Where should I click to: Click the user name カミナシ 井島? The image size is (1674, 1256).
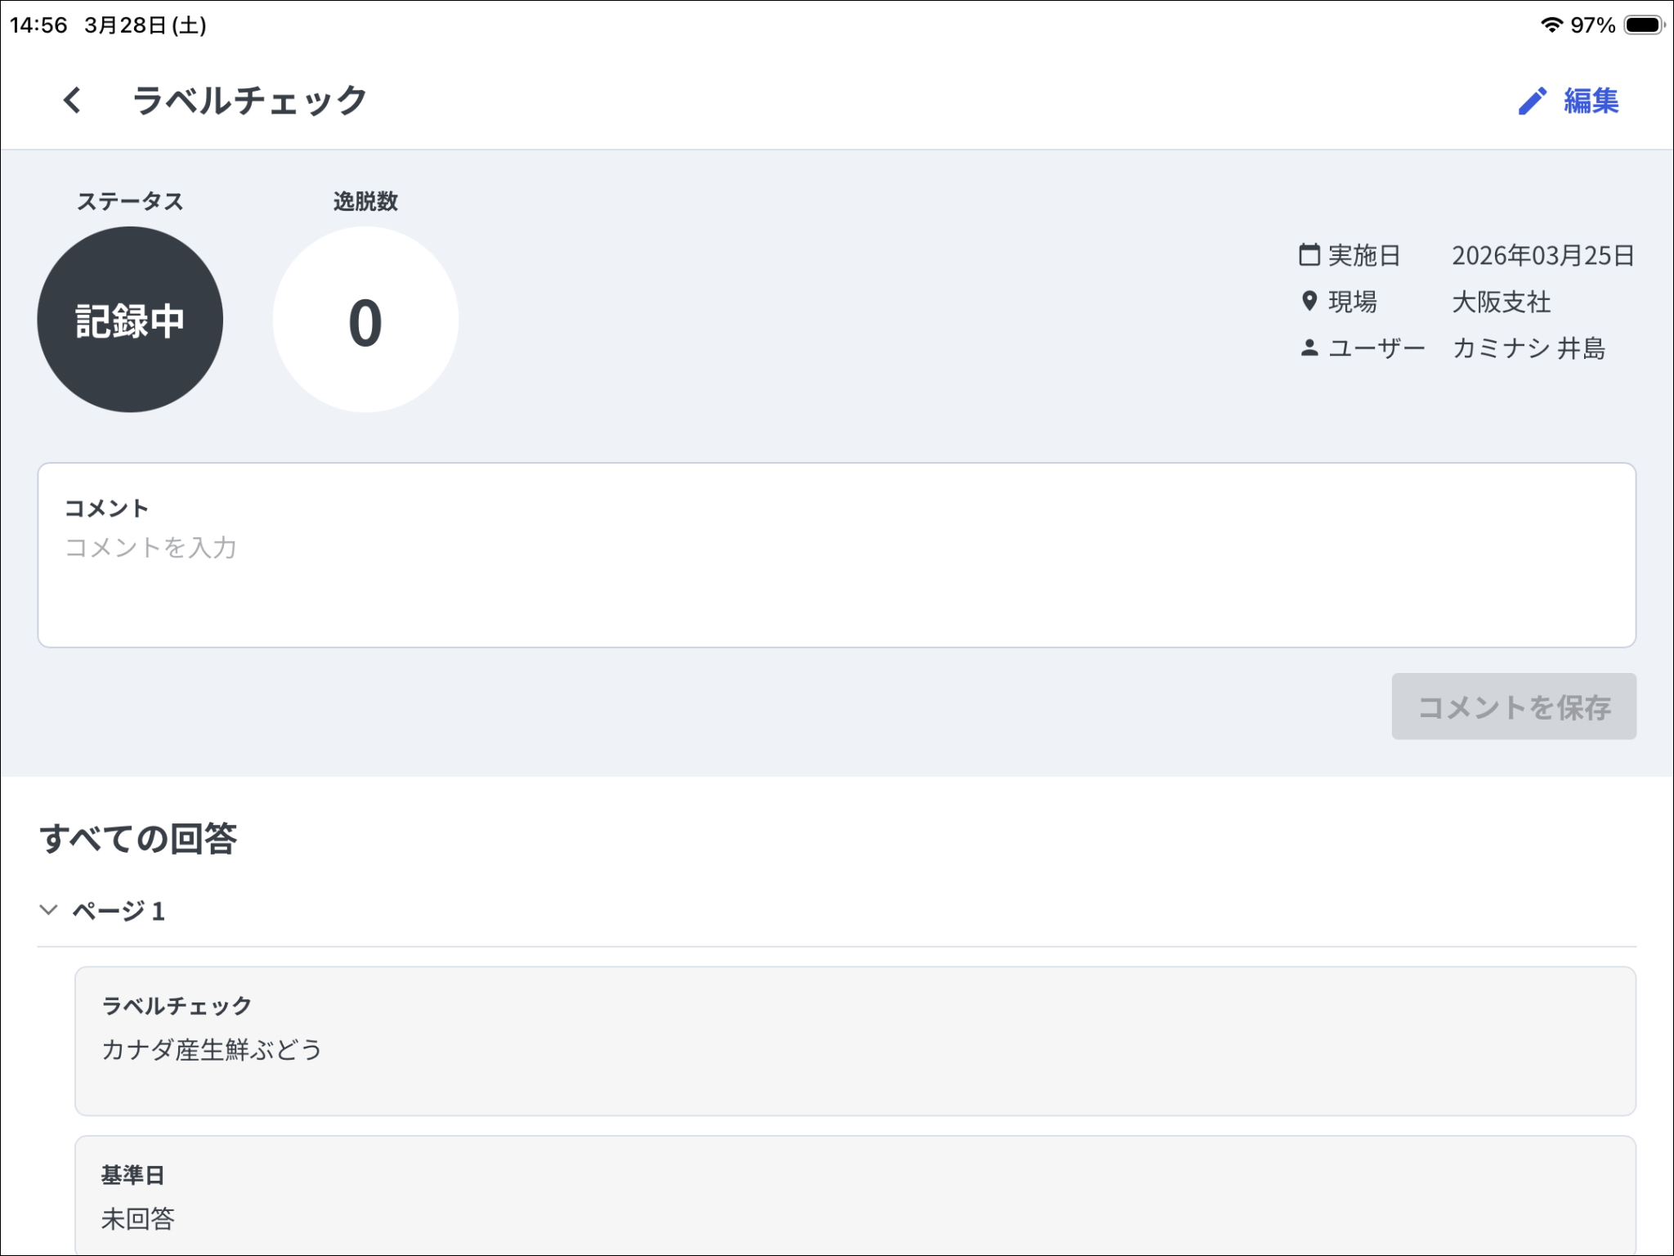(x=1529, y=348)
